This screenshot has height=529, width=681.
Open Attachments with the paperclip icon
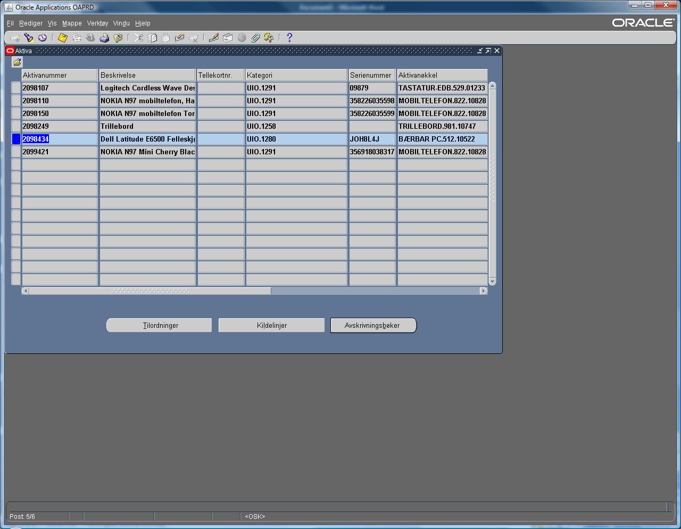point(255,38)
